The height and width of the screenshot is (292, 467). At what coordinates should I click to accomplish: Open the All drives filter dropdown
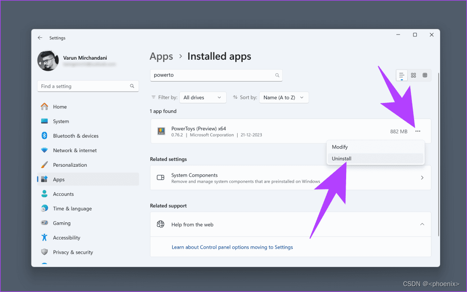coord(203,97)
